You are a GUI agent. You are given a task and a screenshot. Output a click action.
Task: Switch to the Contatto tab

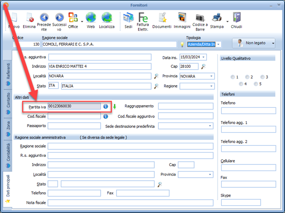pos(8,103)
